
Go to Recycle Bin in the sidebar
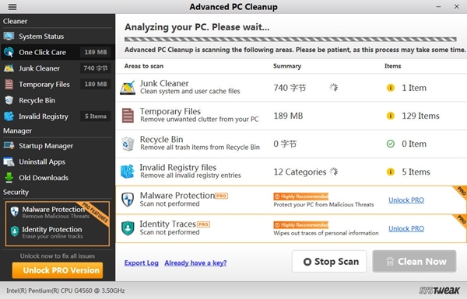pyautogui.click(x=58, y=100)
